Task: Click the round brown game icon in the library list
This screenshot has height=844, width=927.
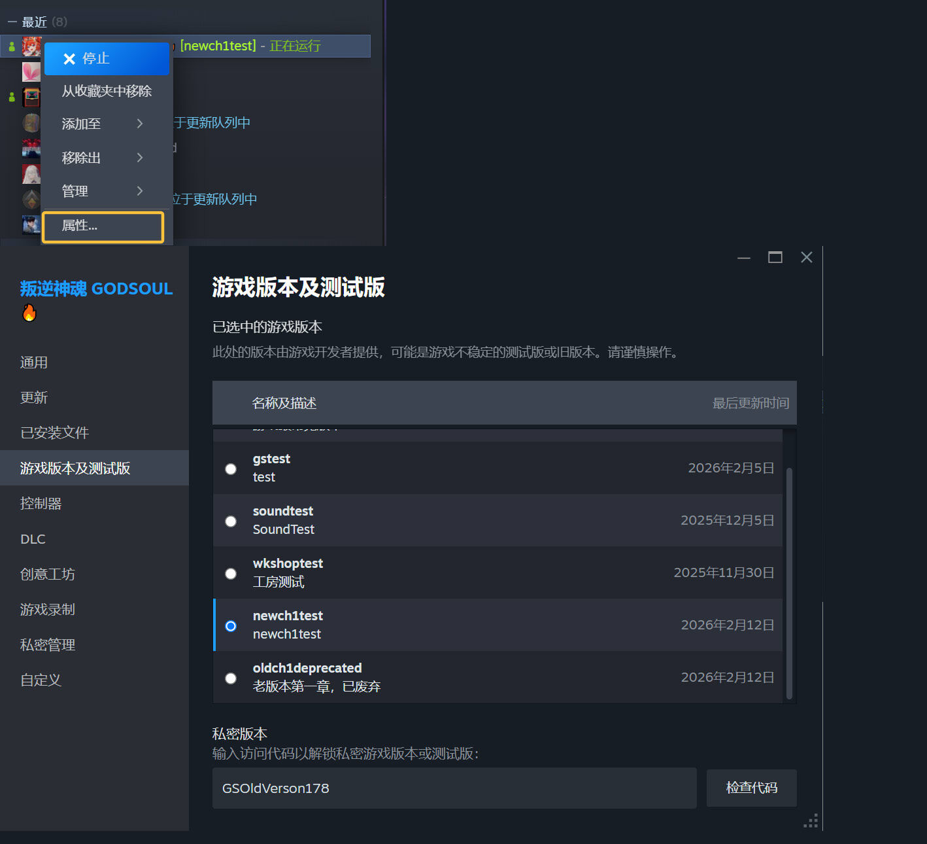Action: coord(31,123)
